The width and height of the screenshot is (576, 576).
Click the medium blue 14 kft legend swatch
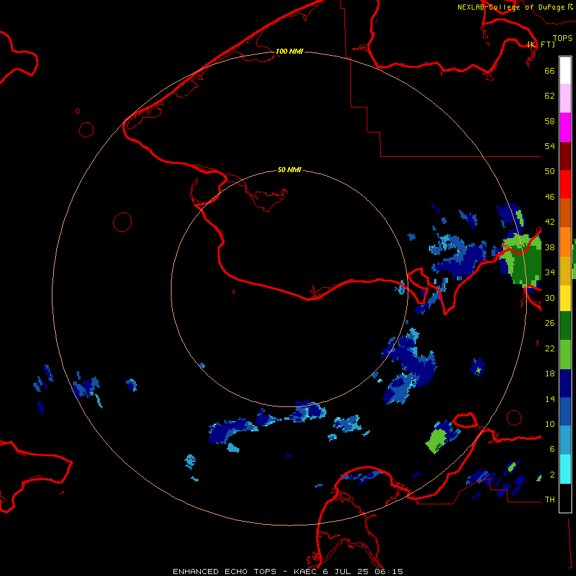click(565, 412)
